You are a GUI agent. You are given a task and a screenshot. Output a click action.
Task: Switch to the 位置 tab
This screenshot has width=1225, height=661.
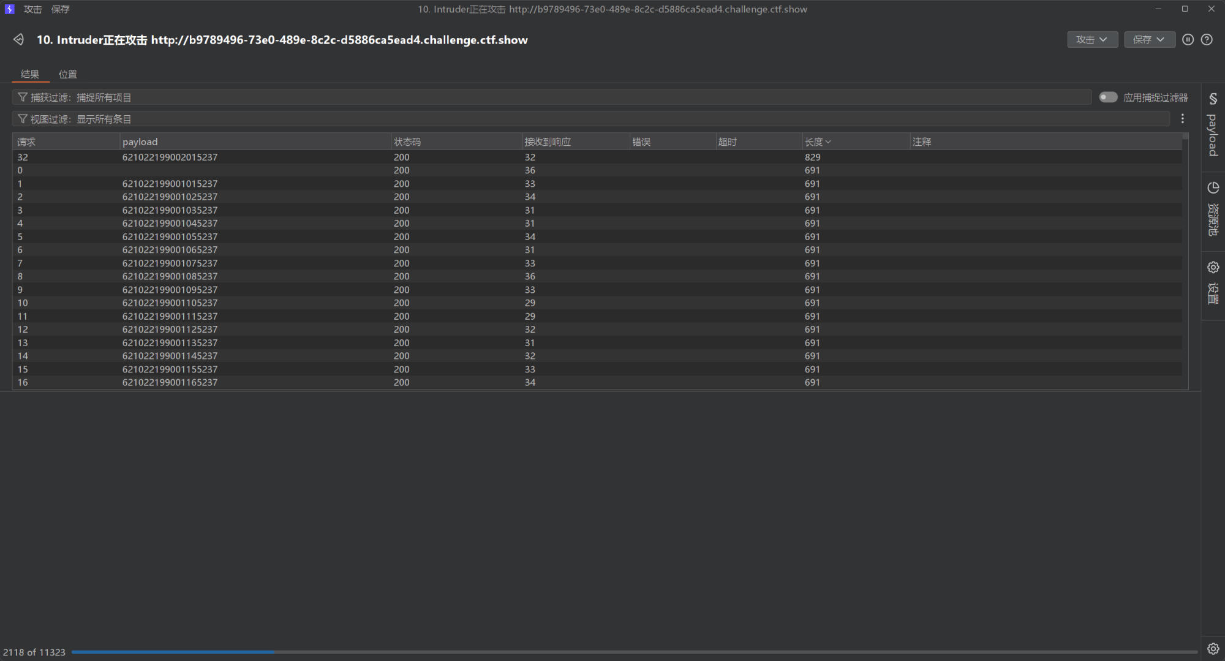click(67, 74)
